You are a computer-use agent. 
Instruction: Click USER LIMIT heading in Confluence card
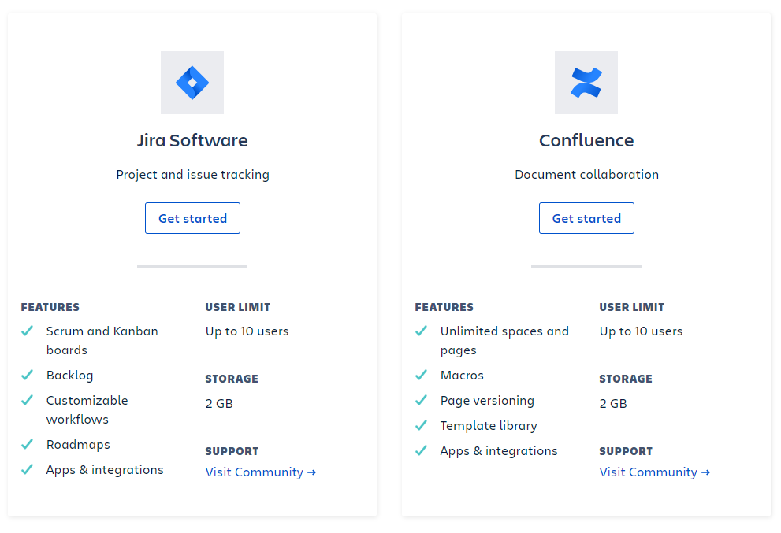631,307
